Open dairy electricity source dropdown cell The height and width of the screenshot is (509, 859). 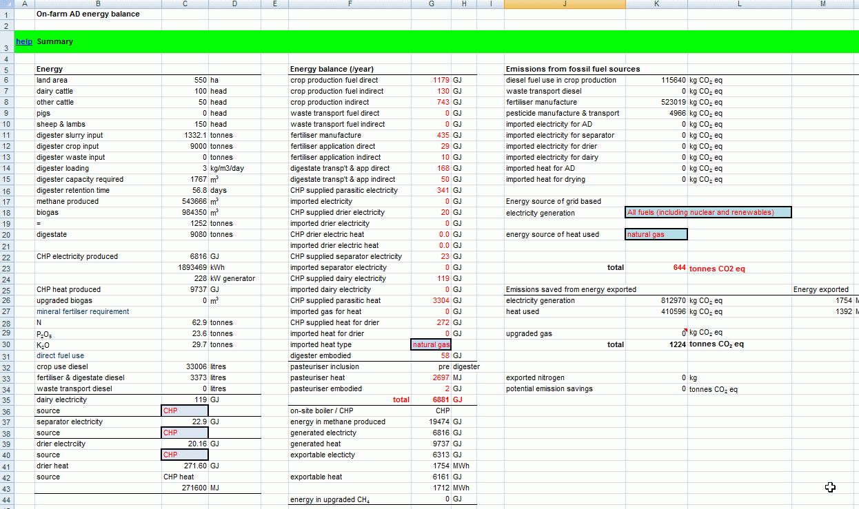click(184, 411)
